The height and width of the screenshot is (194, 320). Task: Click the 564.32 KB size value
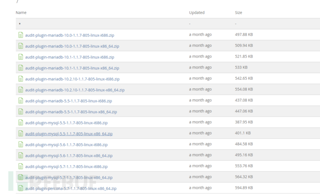(244, 177)
